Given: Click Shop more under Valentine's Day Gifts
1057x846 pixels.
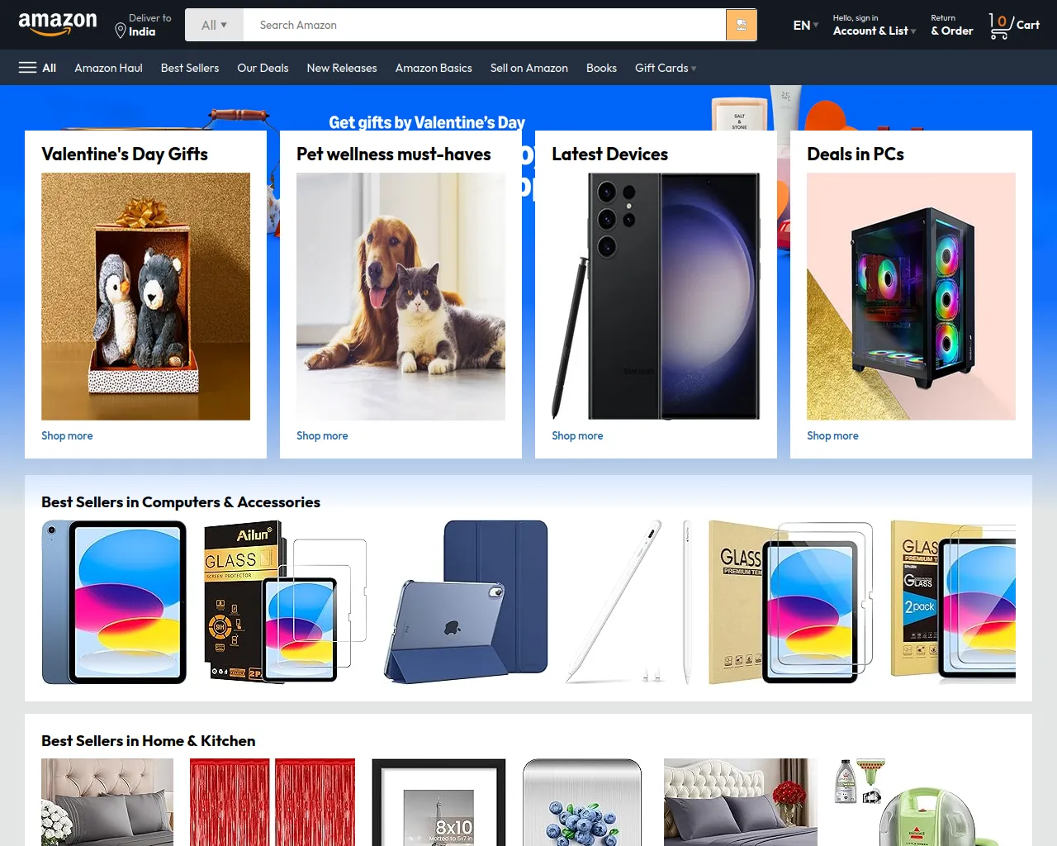Looking at the screenshot, I should click(67, 435).
